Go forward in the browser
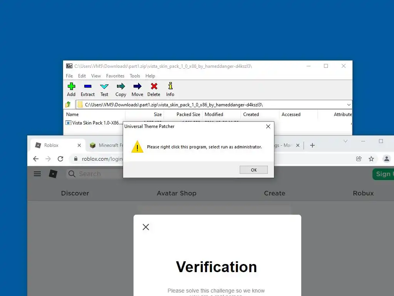The width and height of the screenshot is (394, 296). tap(48, 159)
